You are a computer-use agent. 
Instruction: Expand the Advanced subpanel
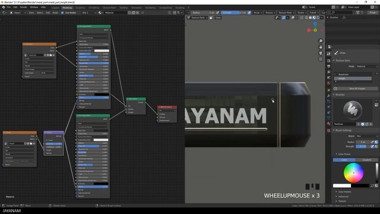coord(343,197)
